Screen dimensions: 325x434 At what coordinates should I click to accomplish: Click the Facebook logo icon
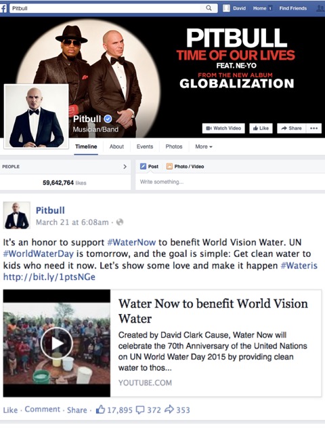tap(3, 8)
